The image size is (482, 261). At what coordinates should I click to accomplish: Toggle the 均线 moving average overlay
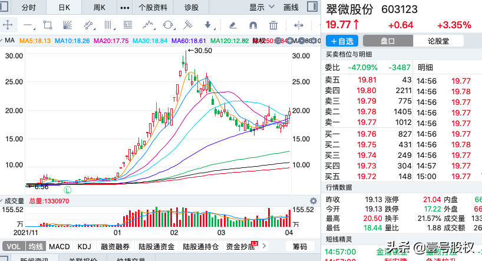pyautogui.click(x=36, y=246)
